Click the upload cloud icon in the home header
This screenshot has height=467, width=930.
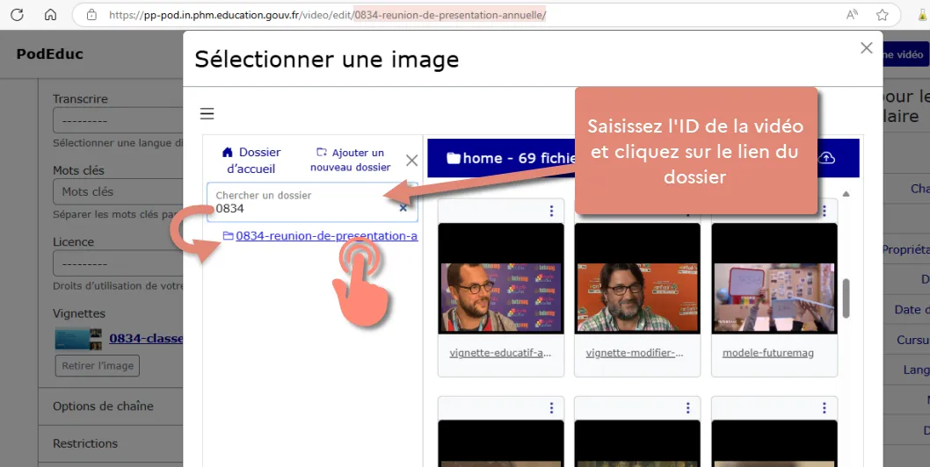click(x=826, y=158)
